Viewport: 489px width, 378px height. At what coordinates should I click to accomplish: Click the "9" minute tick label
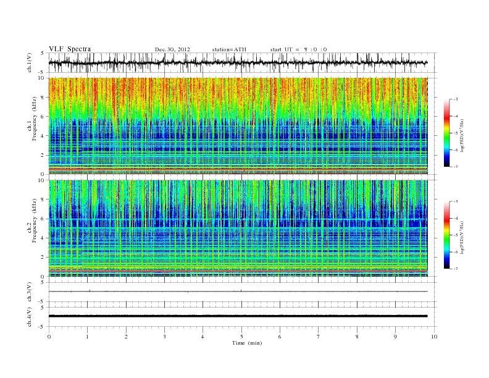coord(395,337)
